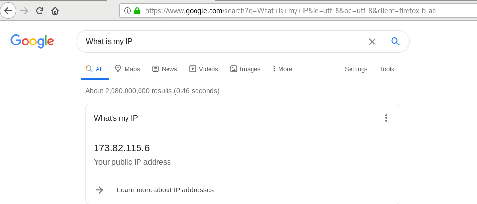Open three-dot menu on IP card
Image resolution: width=477 pixels, height=204 pixels.
pyautogui.click(x=386, y=118)
